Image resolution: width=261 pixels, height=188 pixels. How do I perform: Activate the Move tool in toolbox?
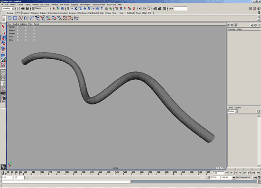pyautogui.click(x=3, y=38)
